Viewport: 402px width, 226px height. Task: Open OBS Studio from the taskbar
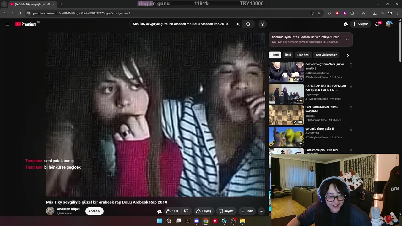click(x=233, y=221)
